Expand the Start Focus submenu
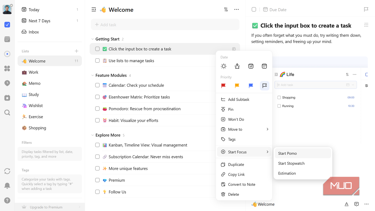 pos(244,152)
